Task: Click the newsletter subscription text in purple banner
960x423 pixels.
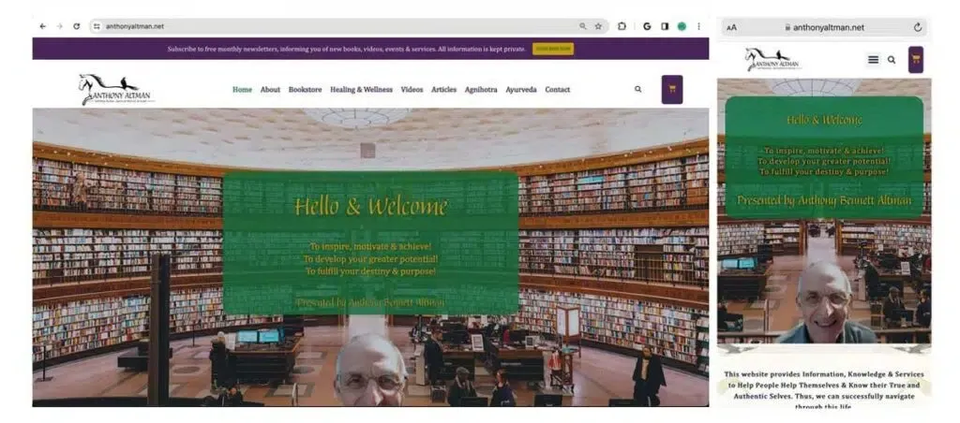Action: tap(347, 49)
